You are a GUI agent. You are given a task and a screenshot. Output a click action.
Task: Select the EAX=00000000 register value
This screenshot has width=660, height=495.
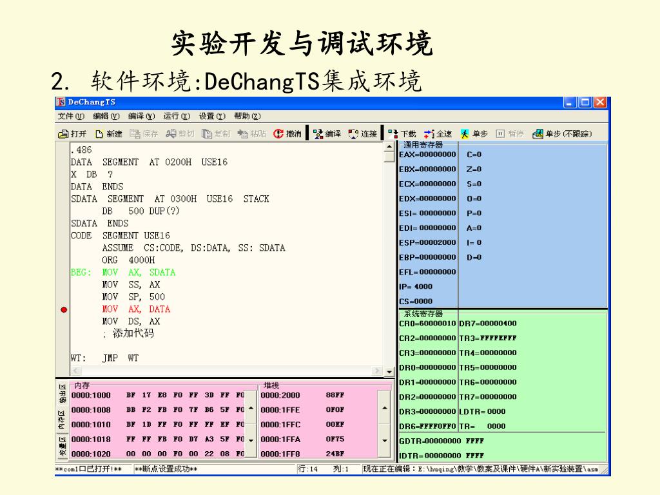point(428,155)
